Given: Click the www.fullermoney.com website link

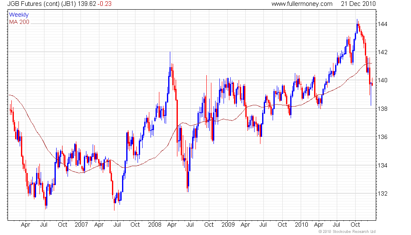Looking at the screenshot, I should click(302, 4).
